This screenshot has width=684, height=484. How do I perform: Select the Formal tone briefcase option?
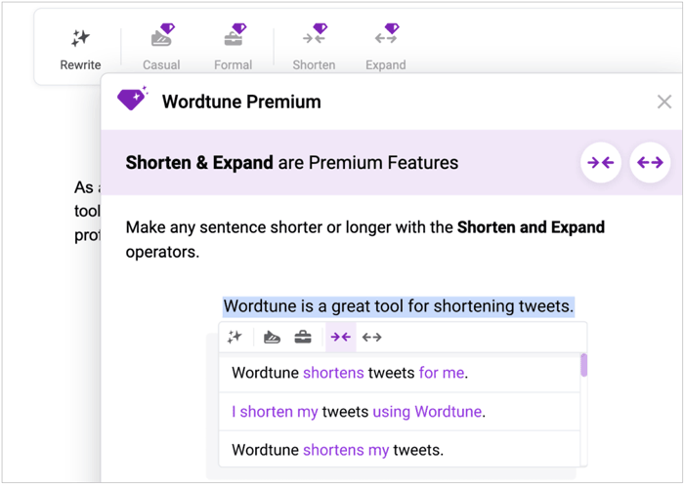(233, 47)
